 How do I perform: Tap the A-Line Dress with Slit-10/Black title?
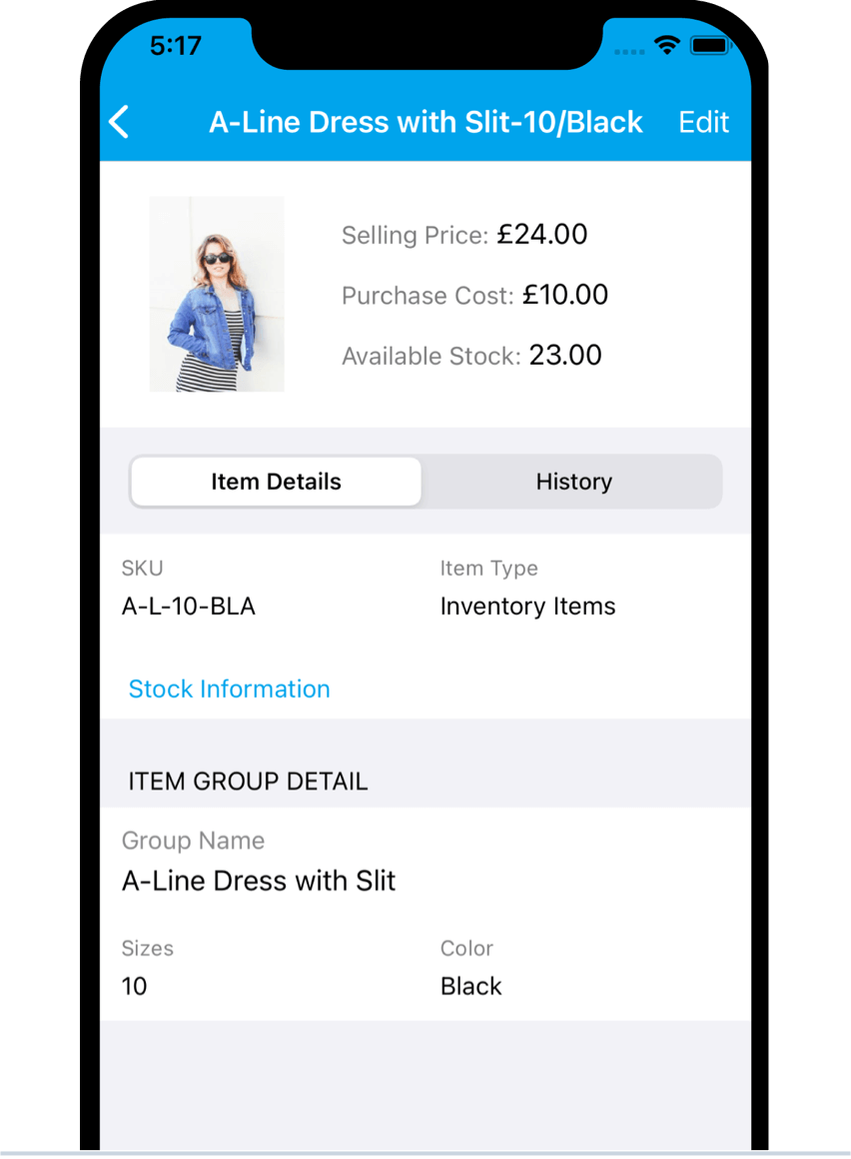click(425, 122)
